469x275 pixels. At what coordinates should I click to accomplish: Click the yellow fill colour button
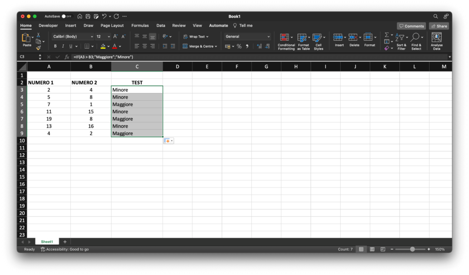pos(103,46)
